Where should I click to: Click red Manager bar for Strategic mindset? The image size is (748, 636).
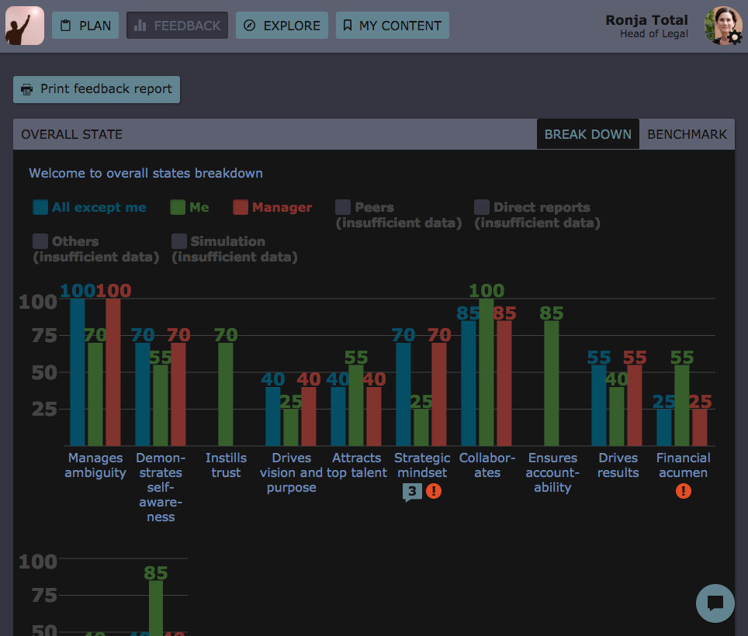(439, 394)
